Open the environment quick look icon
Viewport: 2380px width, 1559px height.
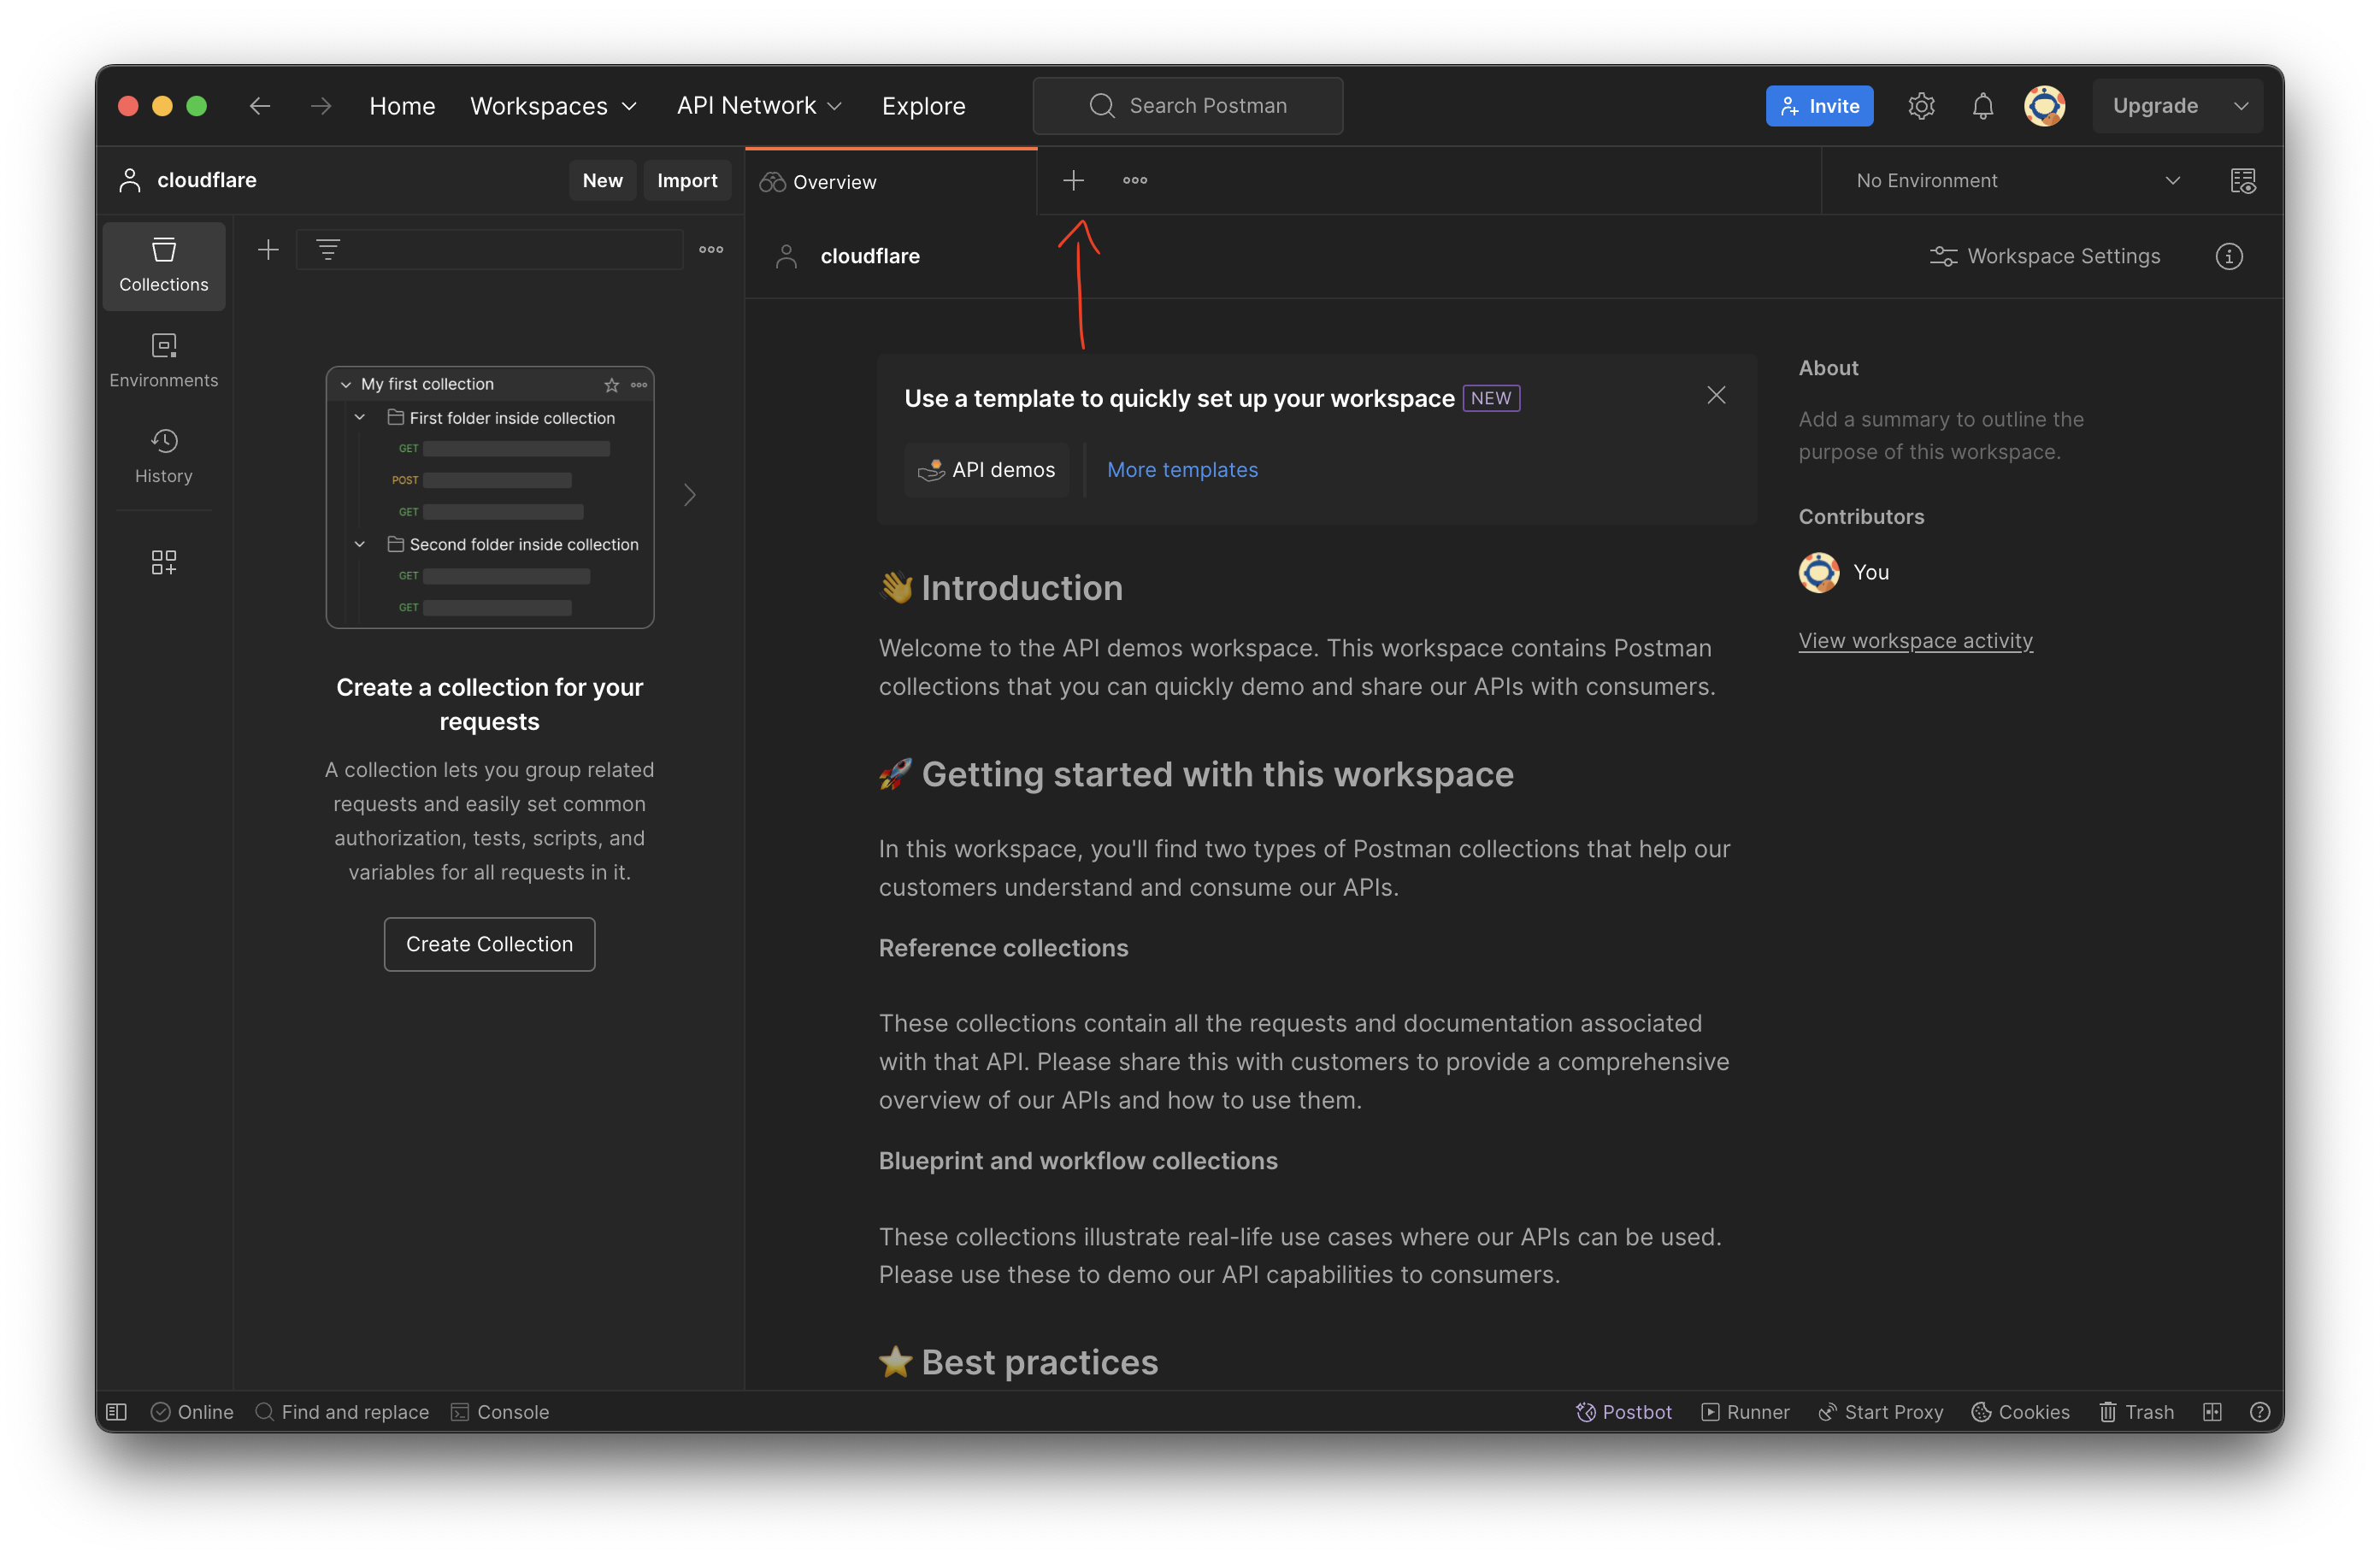coord(2243,181)
